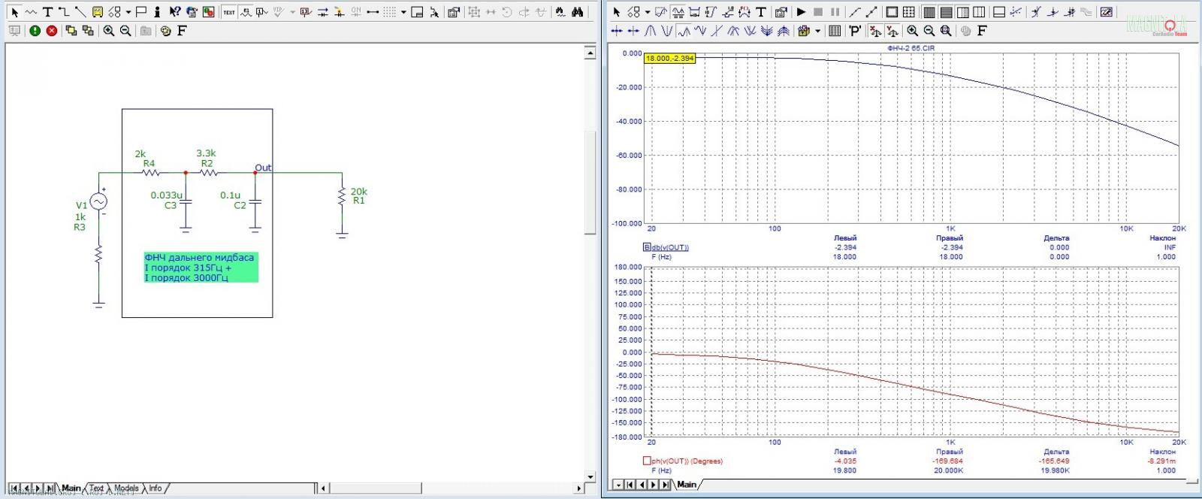Click the Valley cursor icon
The height and width of the screenshot is (499, 1202).
[667, 31]
